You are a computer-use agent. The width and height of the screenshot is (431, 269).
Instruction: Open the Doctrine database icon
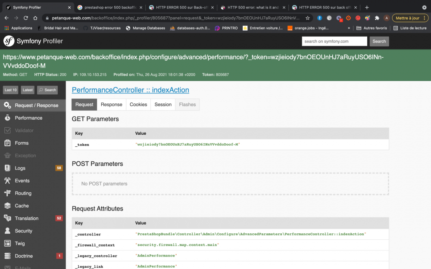7,256
